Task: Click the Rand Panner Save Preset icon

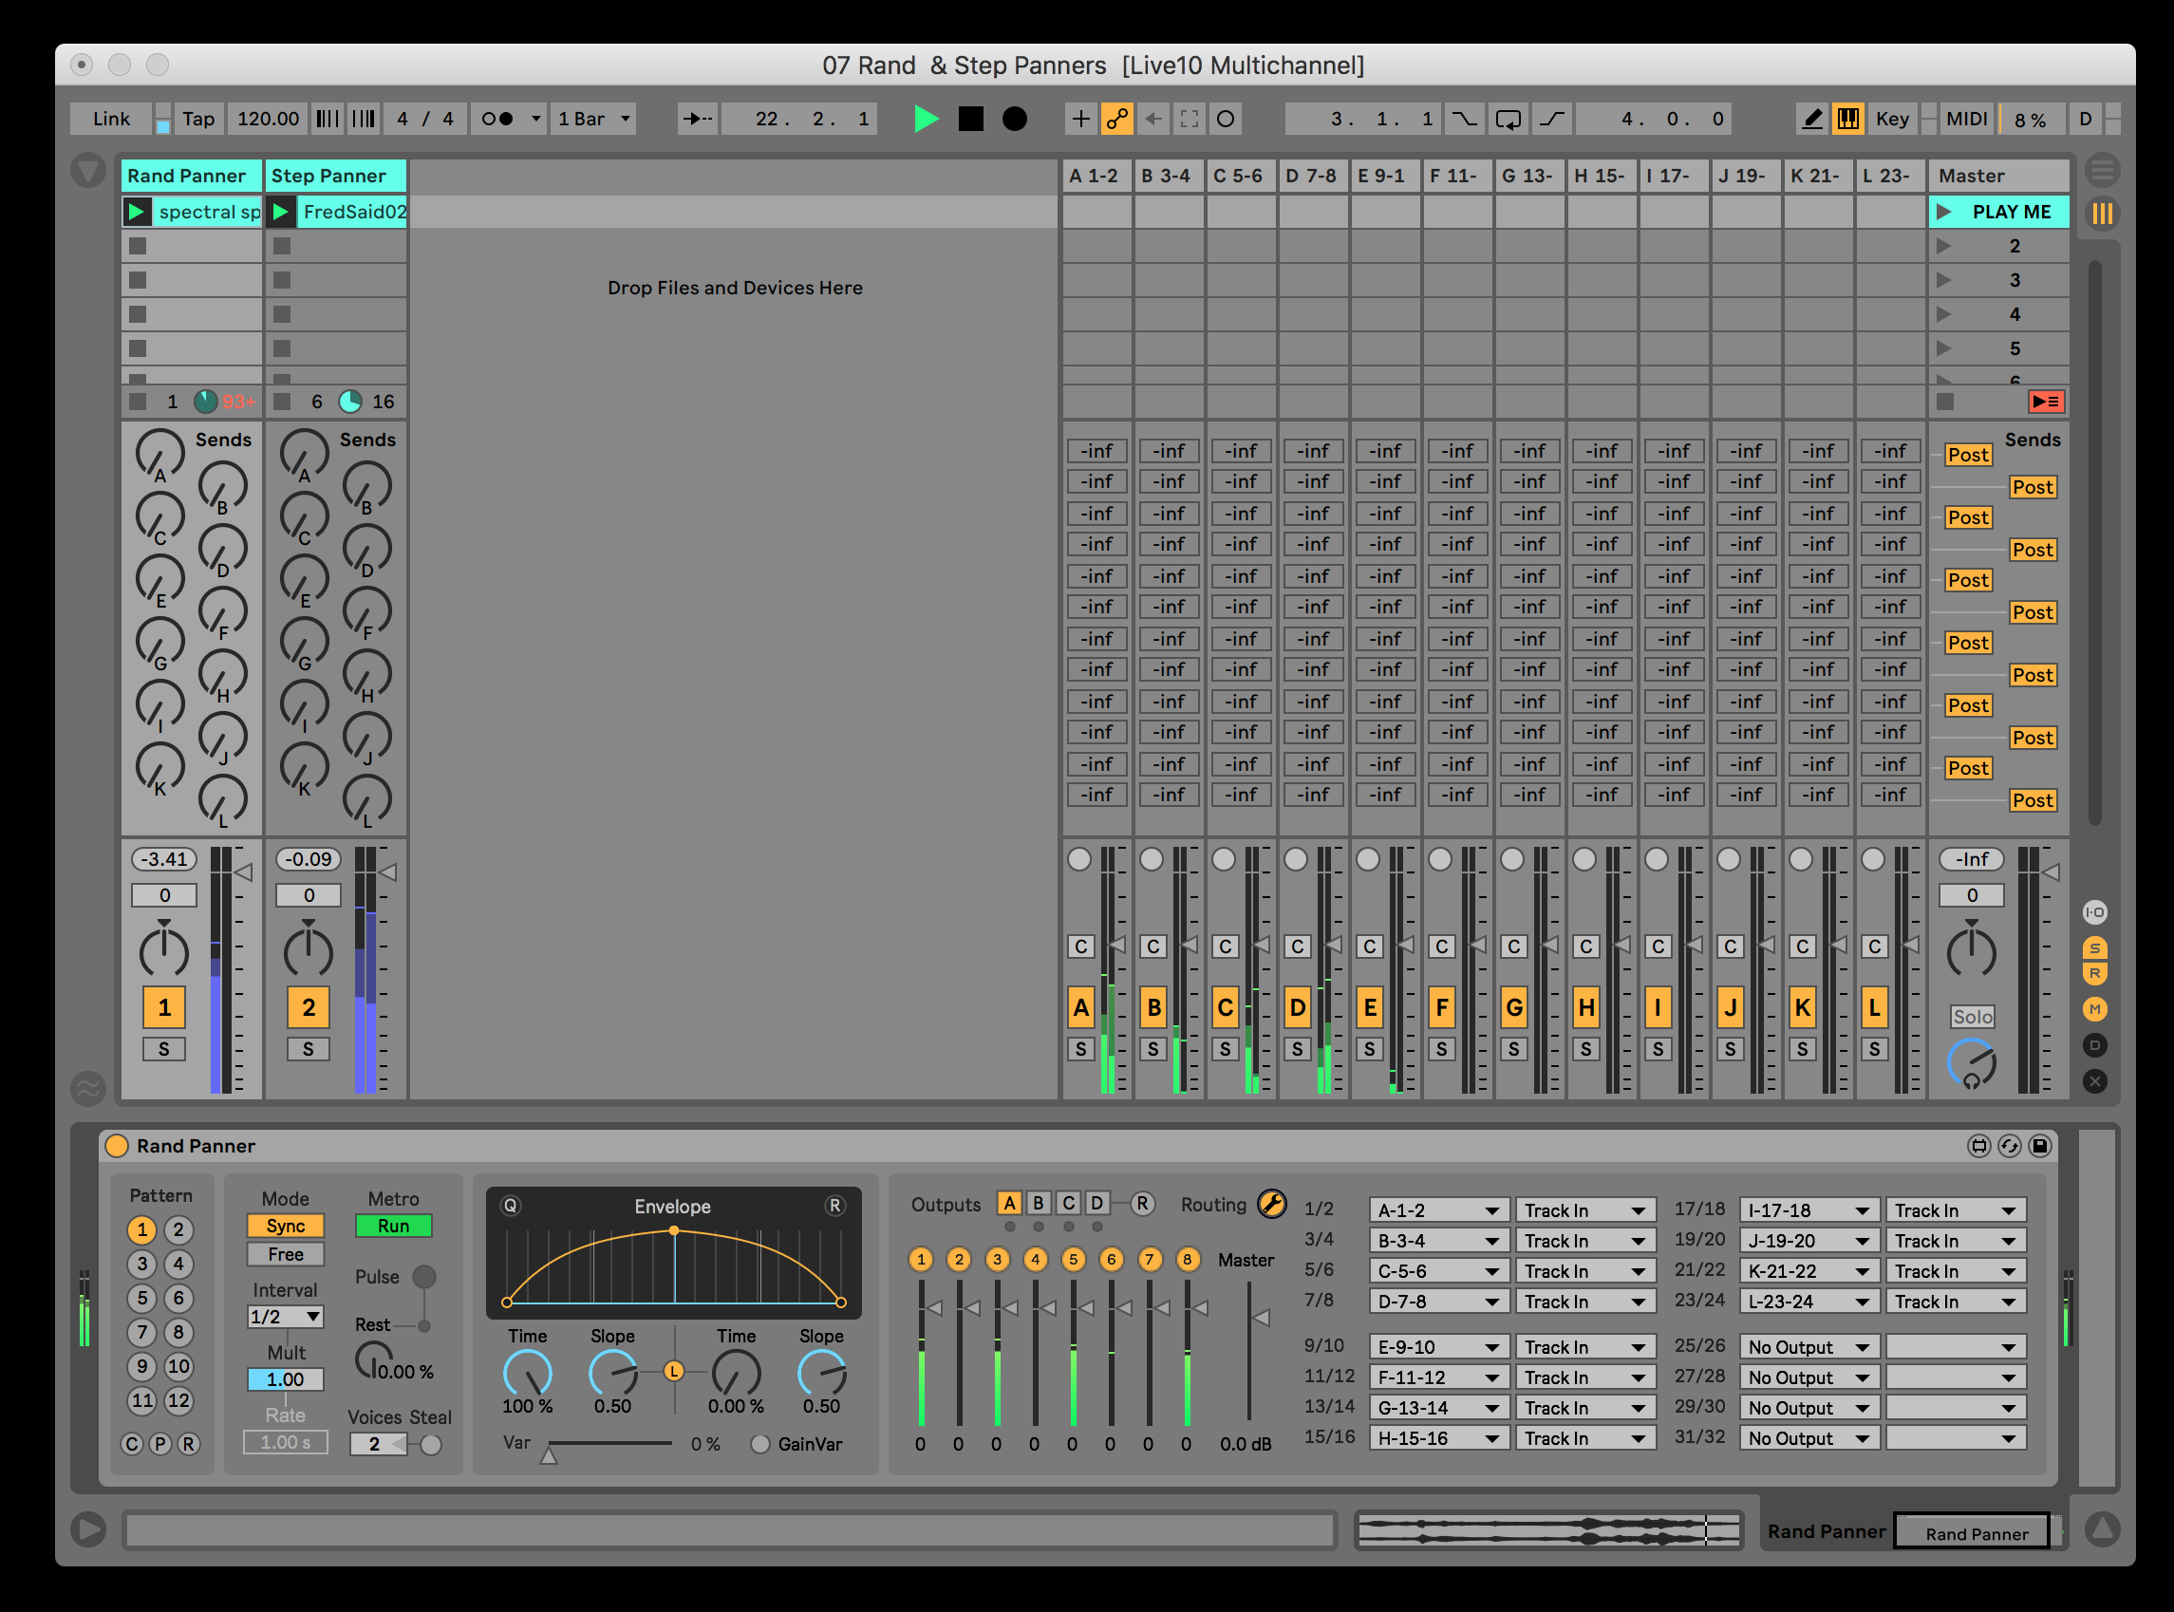Action: [2039, 1146]
